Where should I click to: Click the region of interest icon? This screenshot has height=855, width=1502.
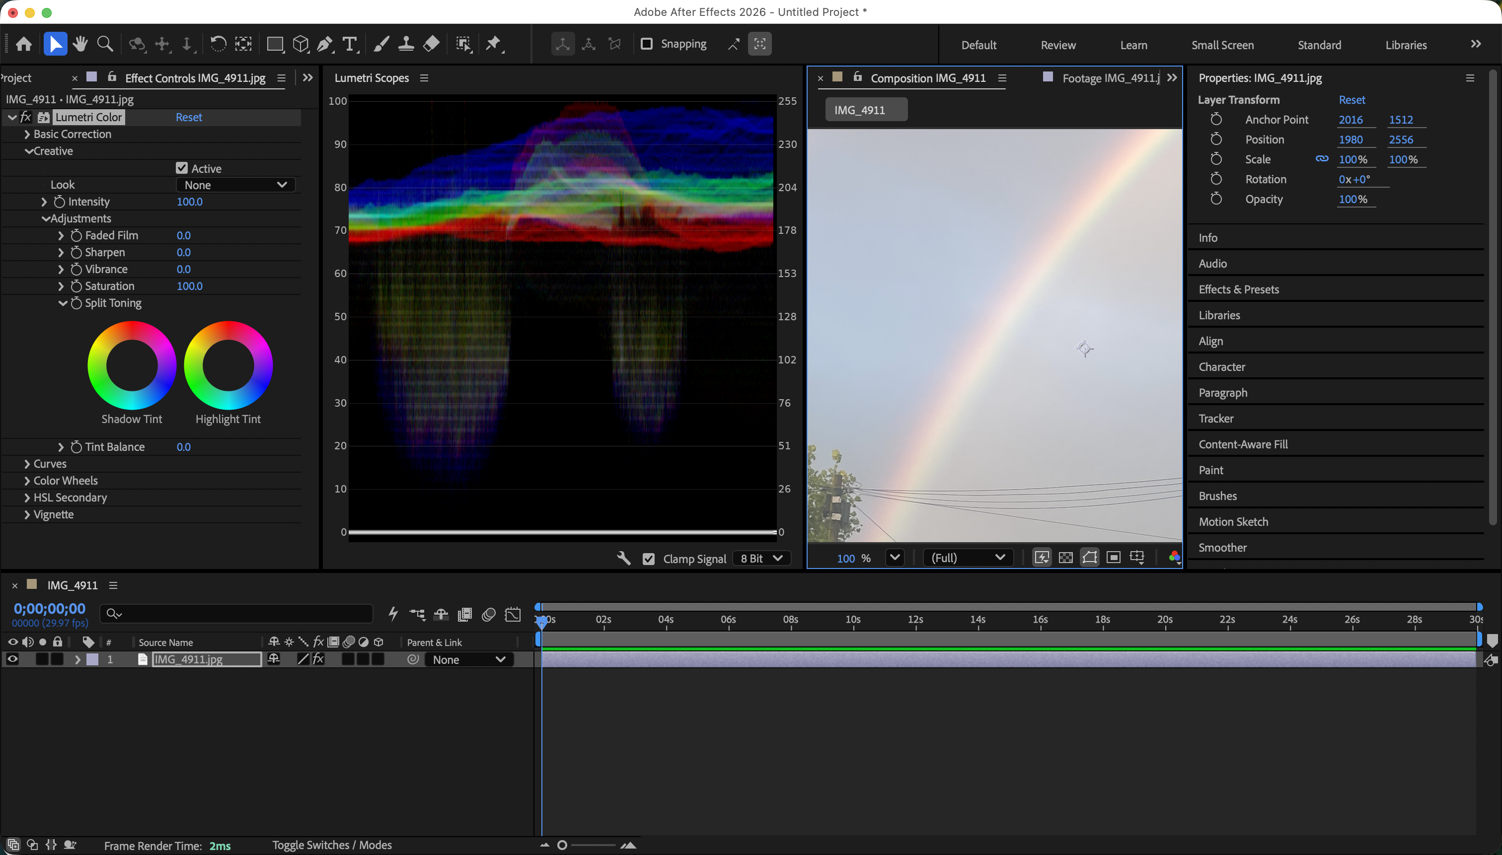[x=1113, y=557]
